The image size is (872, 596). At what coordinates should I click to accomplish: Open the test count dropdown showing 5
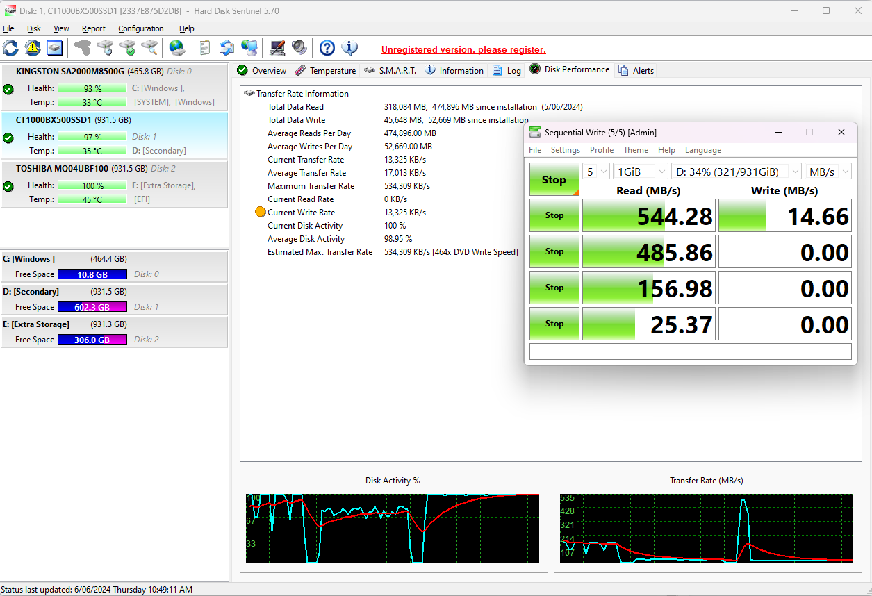coord(596,172)
